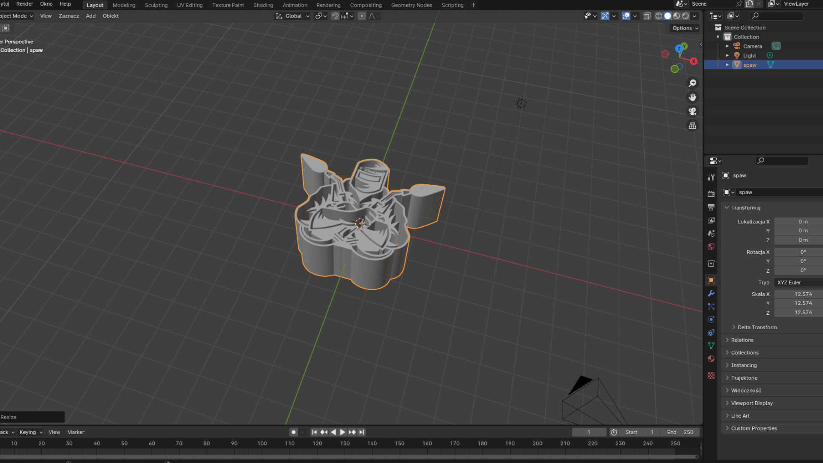Open the Material Properties sphere tab
Screen dimensions: 823x463
click(711, 358)
